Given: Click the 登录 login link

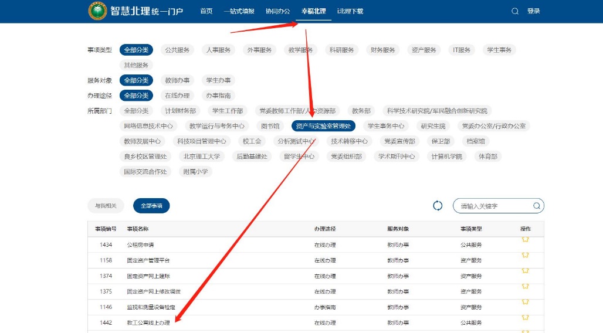Looking at the screenshot, I should point(533,11).
